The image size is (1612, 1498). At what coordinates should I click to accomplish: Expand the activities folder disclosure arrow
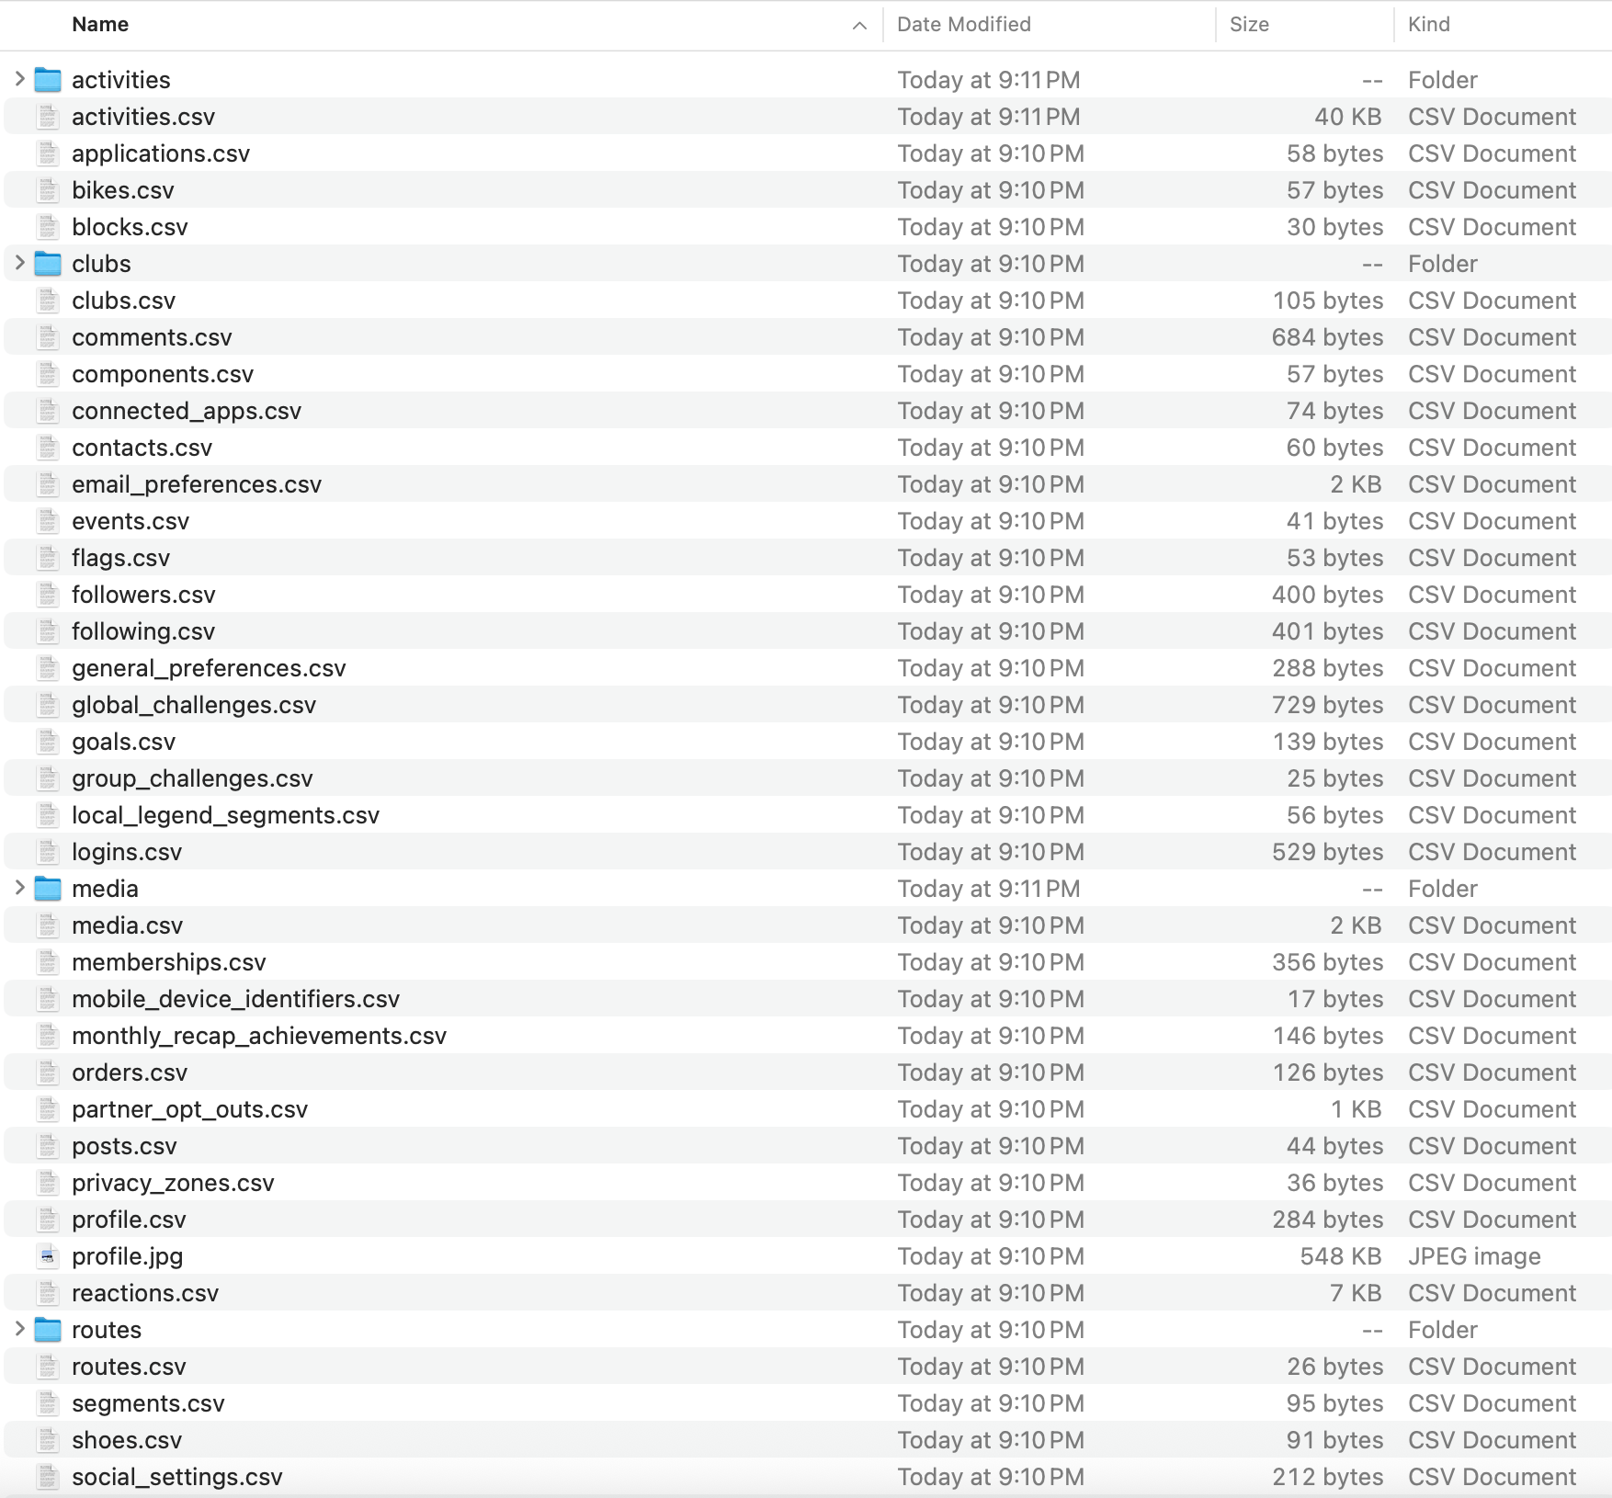pyautogui.click(x=19, y=80)
